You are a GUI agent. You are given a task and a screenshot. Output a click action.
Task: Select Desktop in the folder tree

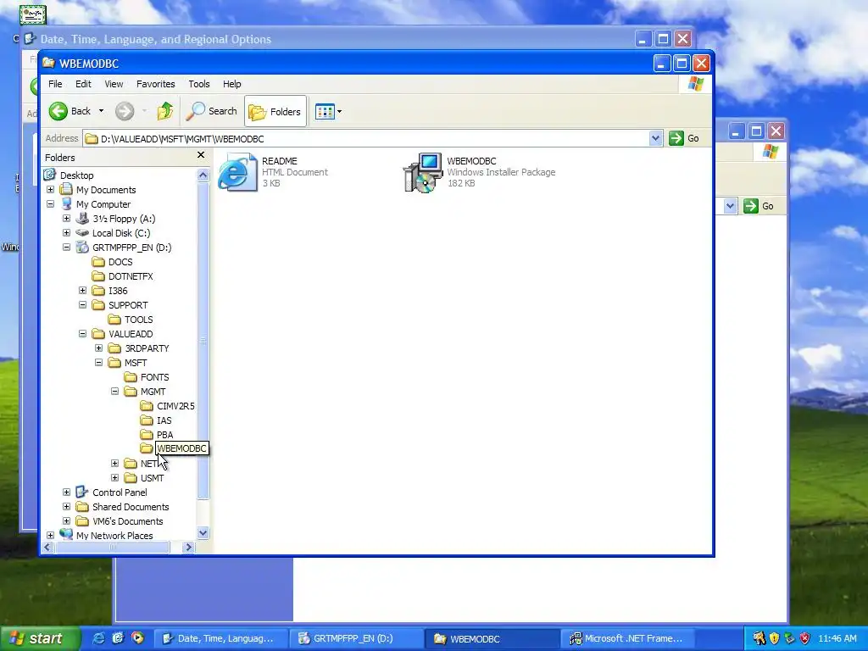(x=77, y=175)
